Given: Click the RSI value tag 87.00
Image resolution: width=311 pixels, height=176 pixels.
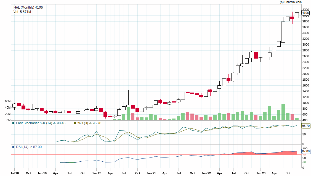Looking at the screenshot, I should click(306, 151).
